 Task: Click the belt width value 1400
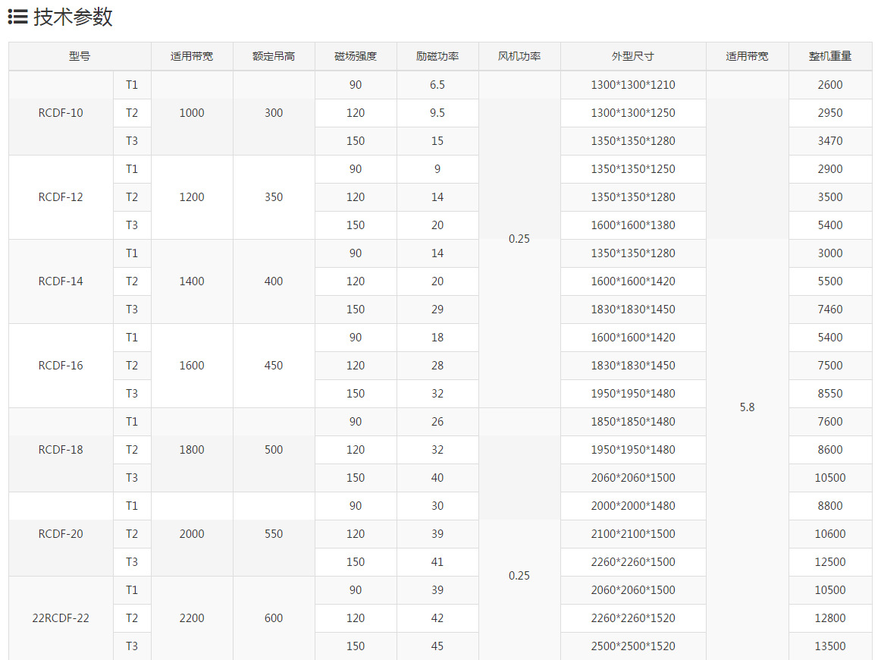(x=192, y=281)
